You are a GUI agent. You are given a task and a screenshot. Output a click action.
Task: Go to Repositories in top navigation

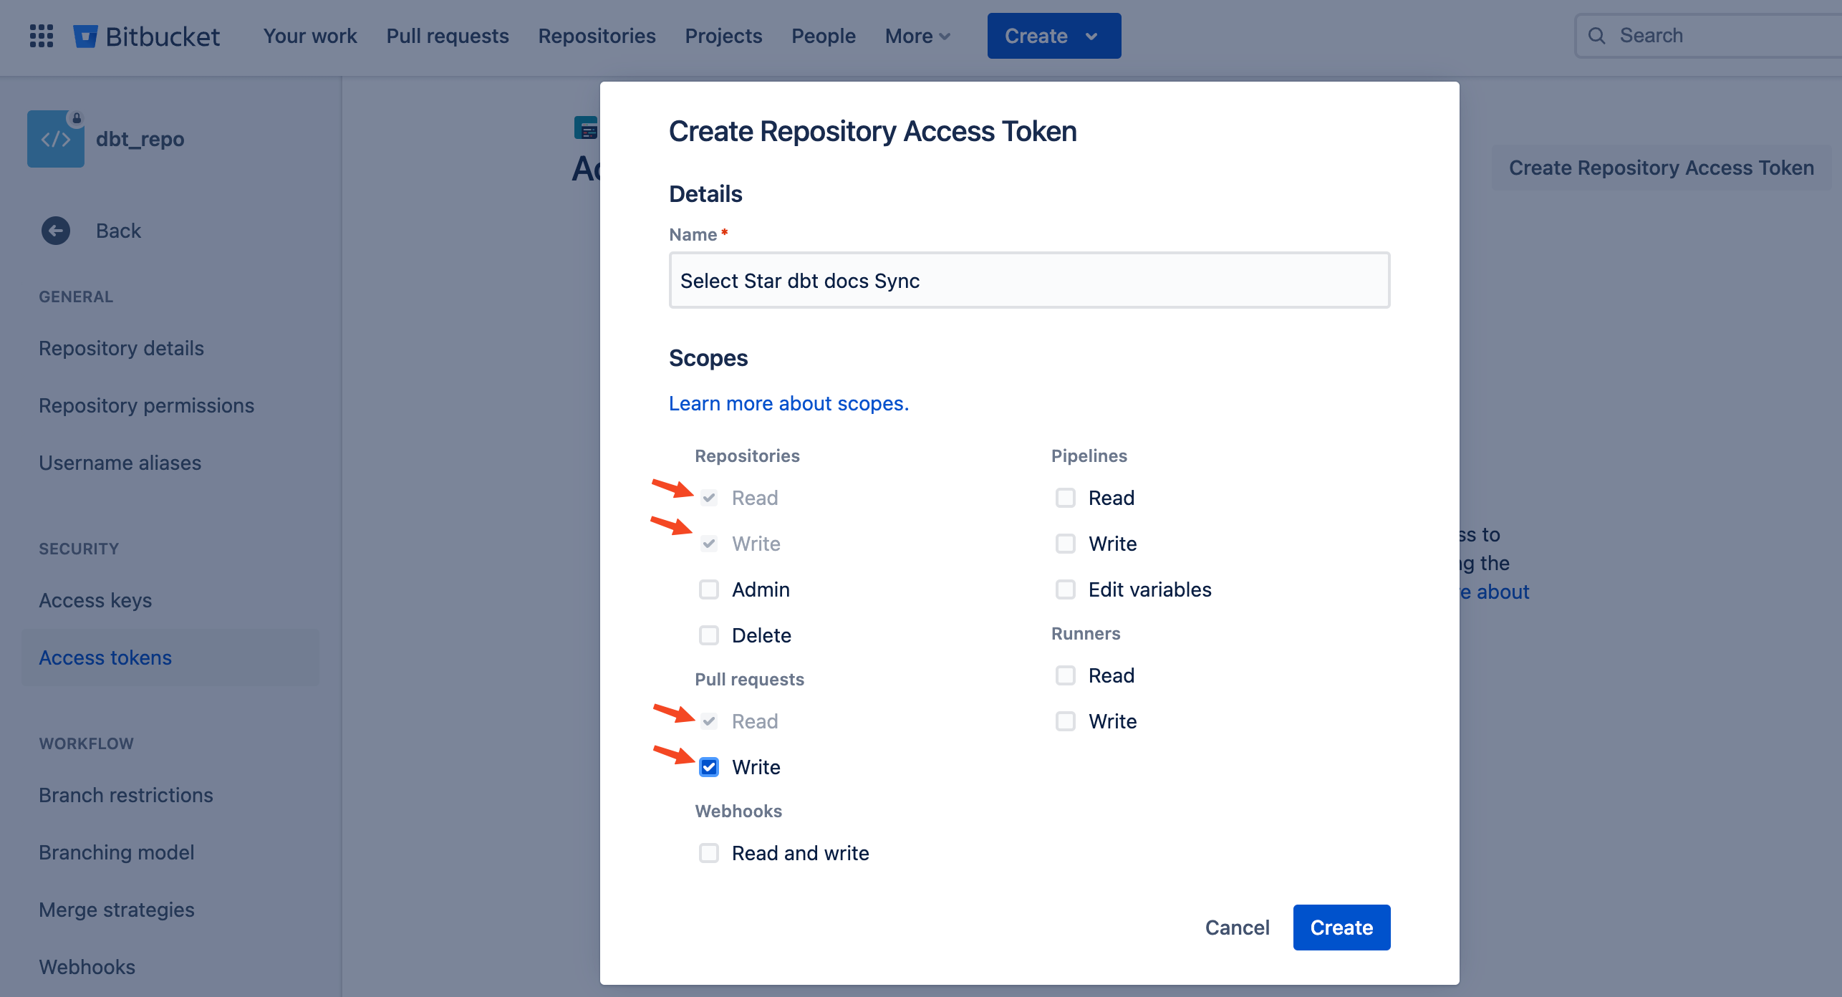[x=597, y=36]
